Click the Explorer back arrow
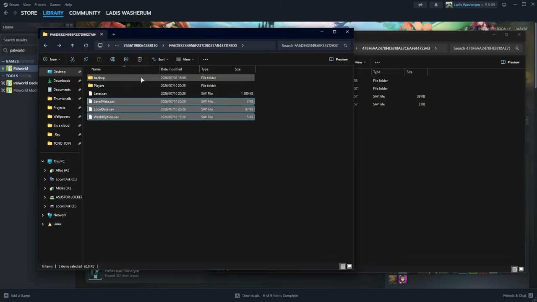The image size is (537, 302). tap(45, 45)
